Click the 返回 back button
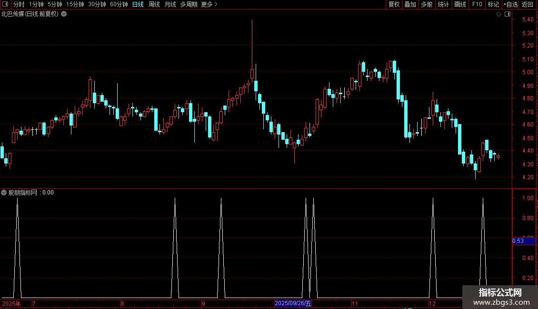538x309 pixels. click(528, 4)
